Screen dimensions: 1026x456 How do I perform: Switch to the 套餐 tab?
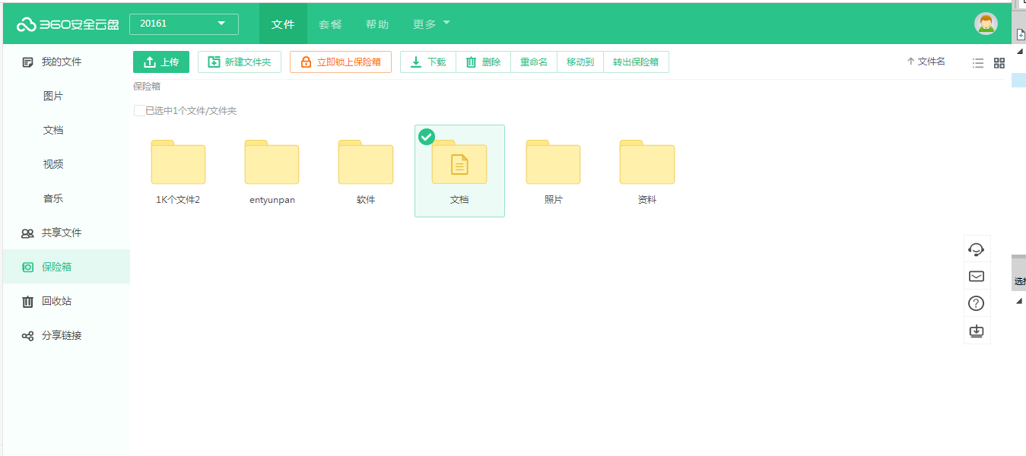point(330,24)
